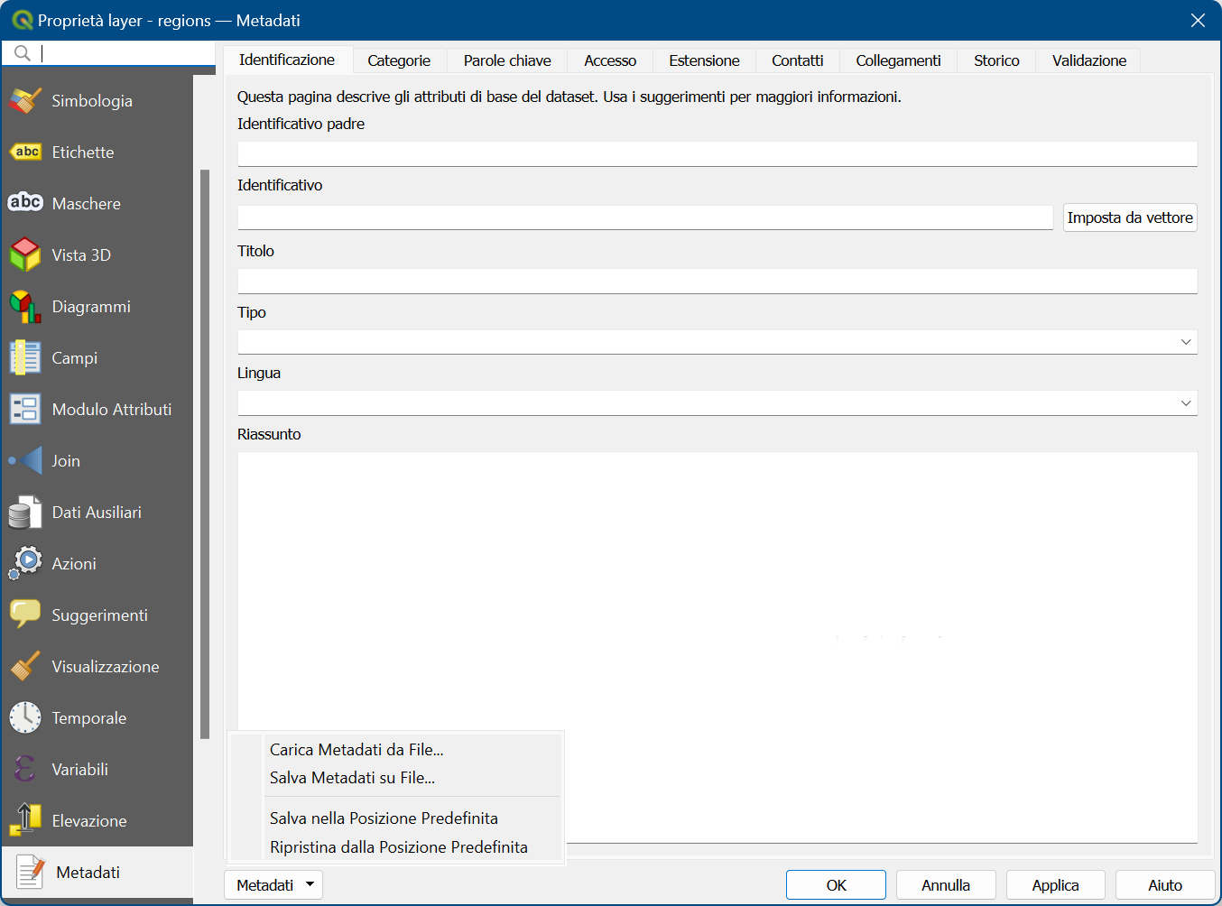The width and height of the screenshot is (1222, 906).
Task: Open the Temporale clock icon
Action: point(25,717)
